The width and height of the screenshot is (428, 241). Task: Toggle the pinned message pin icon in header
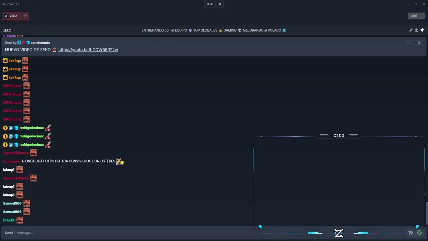pos(422,30)
